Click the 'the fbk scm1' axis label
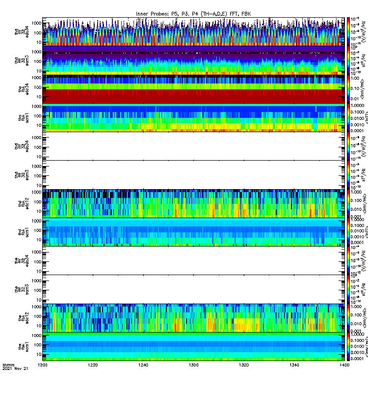 [24, 347]
